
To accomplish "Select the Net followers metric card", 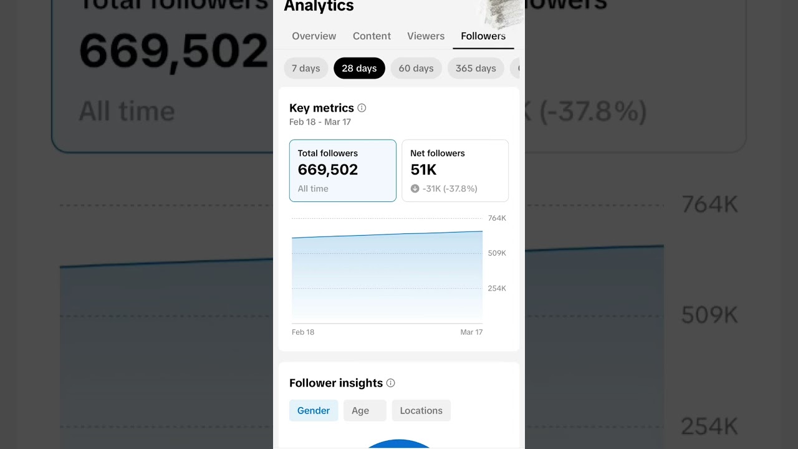I will pyautogui.click(x=454, y=170).
